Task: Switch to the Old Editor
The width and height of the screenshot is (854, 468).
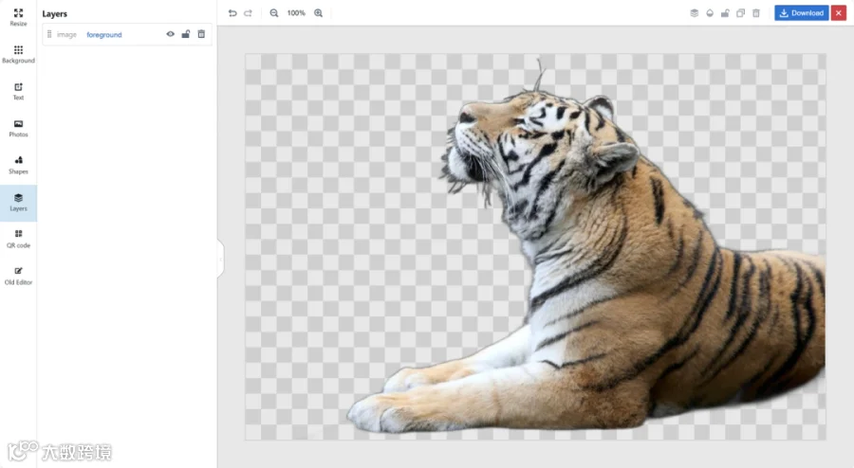Action: (18, 276)
